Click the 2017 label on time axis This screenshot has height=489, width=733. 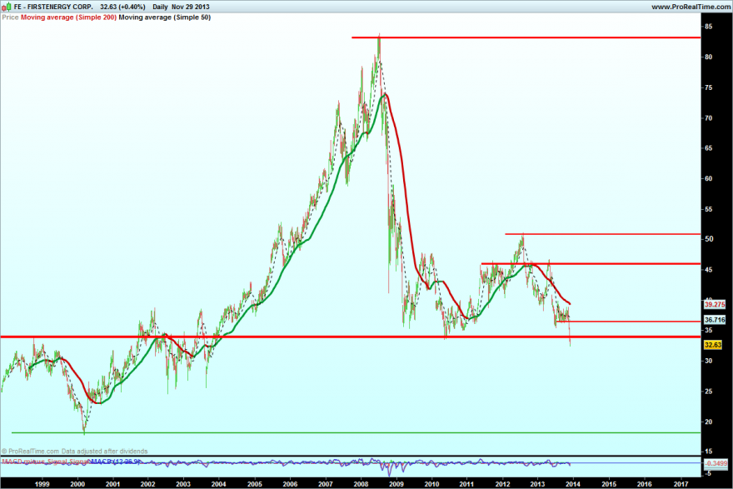click(x=681, y=484)
